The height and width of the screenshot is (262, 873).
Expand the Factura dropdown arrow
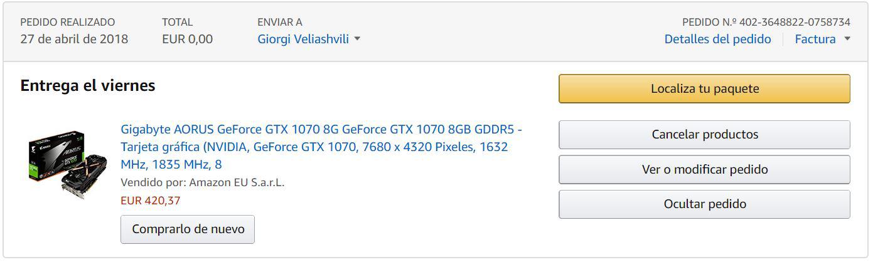pos(847,39)
